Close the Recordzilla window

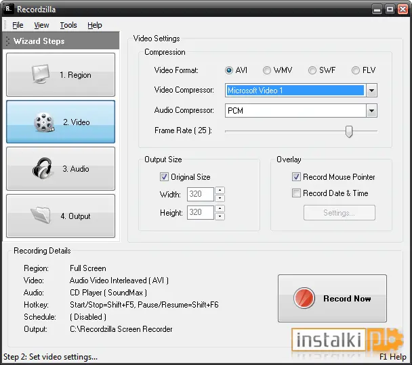click(x=403, y=9)
